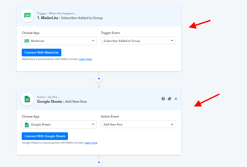Follow the Learn more link under Google Sheets

(91, 143)
